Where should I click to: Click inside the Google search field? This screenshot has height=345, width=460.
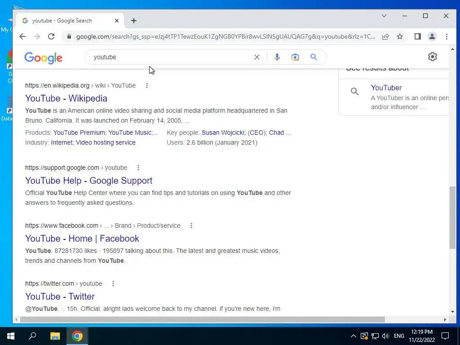pyautogui.click(x=172, y=57)
